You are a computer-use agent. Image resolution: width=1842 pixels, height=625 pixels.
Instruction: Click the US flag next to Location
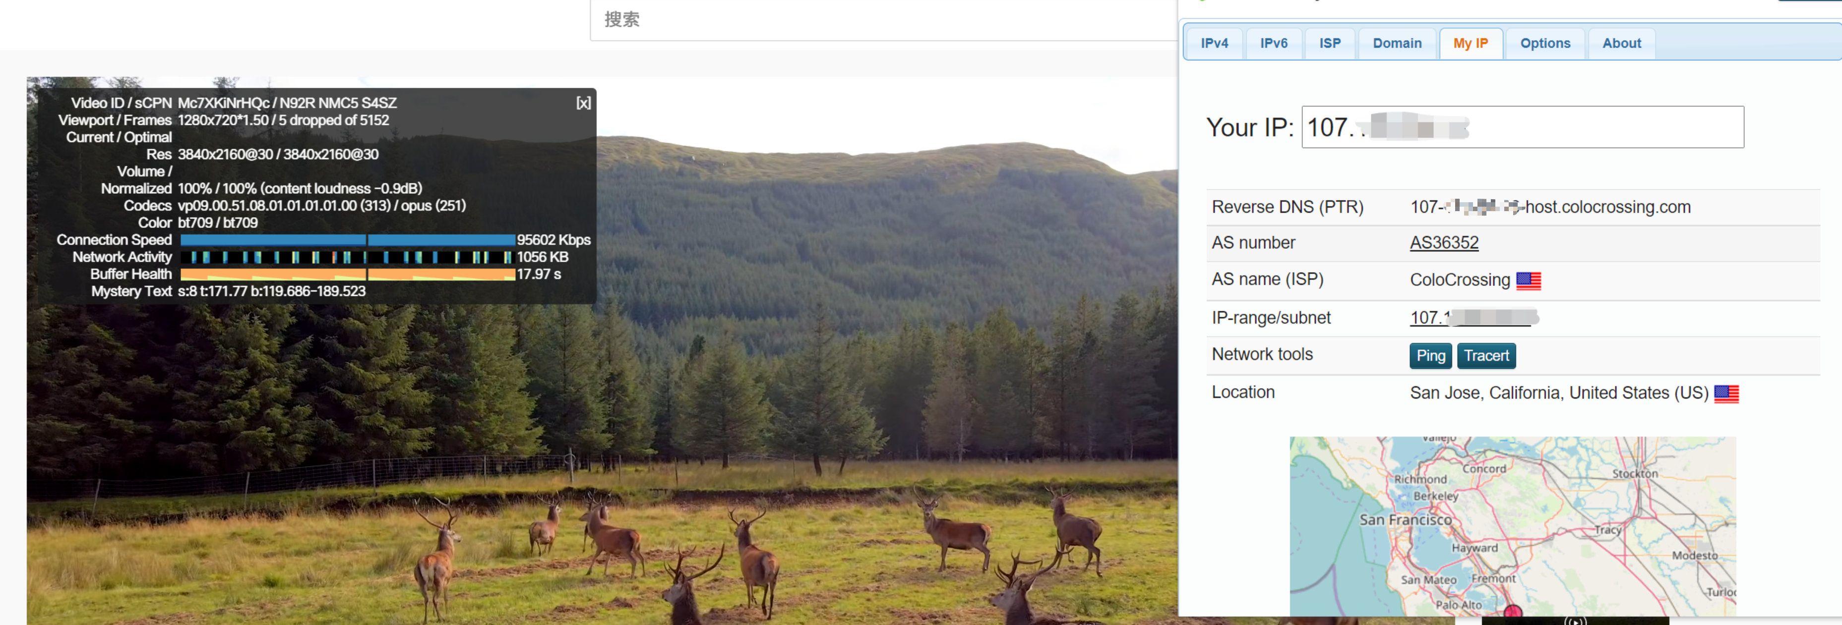click(x=1726, y=394)
